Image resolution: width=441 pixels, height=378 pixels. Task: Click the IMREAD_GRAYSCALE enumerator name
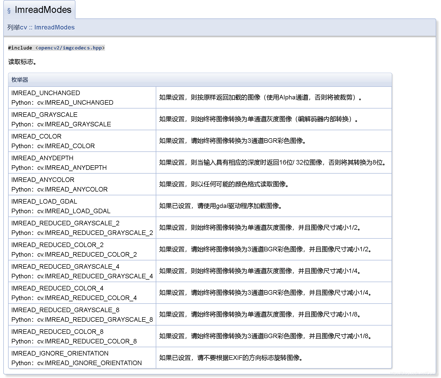tap(44, 115)
